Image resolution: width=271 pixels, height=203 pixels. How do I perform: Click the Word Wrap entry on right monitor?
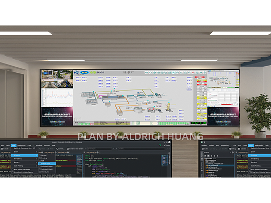coord(260,159)
